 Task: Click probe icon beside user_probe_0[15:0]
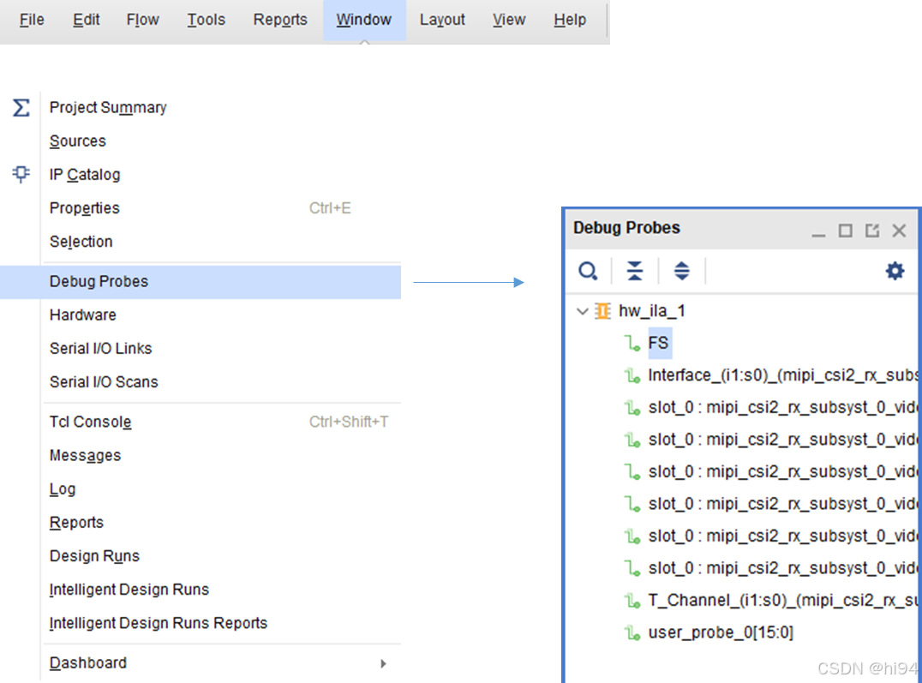click(632, 633)
